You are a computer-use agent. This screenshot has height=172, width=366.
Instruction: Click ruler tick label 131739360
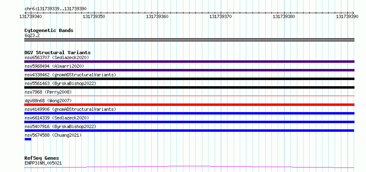click(158, 16)
